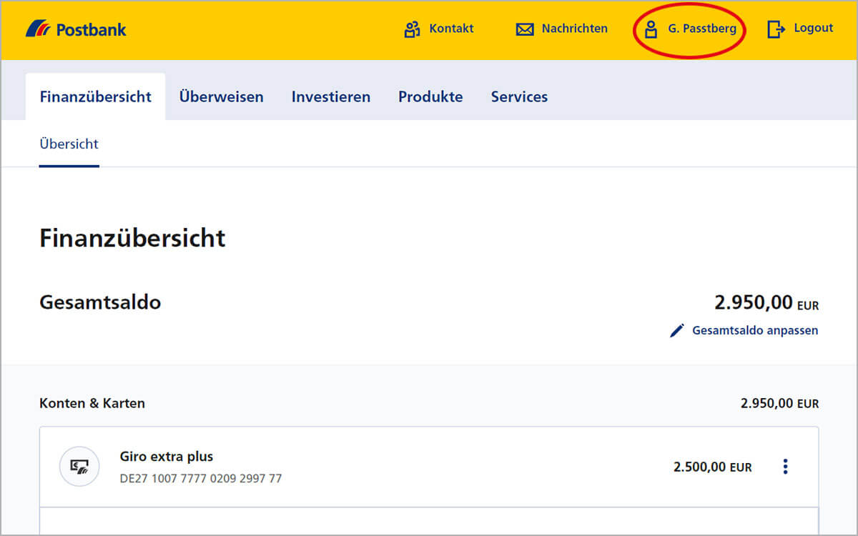Open the Giro extra plus account
This screenshot has height=536, width=858.
[166, 457]
